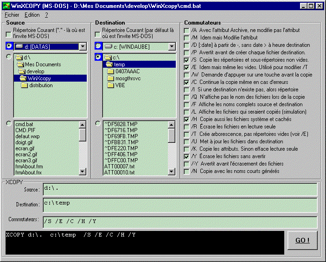Click the Commutateurs text field
Viewport: 326px width, 262px height.
(x=180, y=222)
